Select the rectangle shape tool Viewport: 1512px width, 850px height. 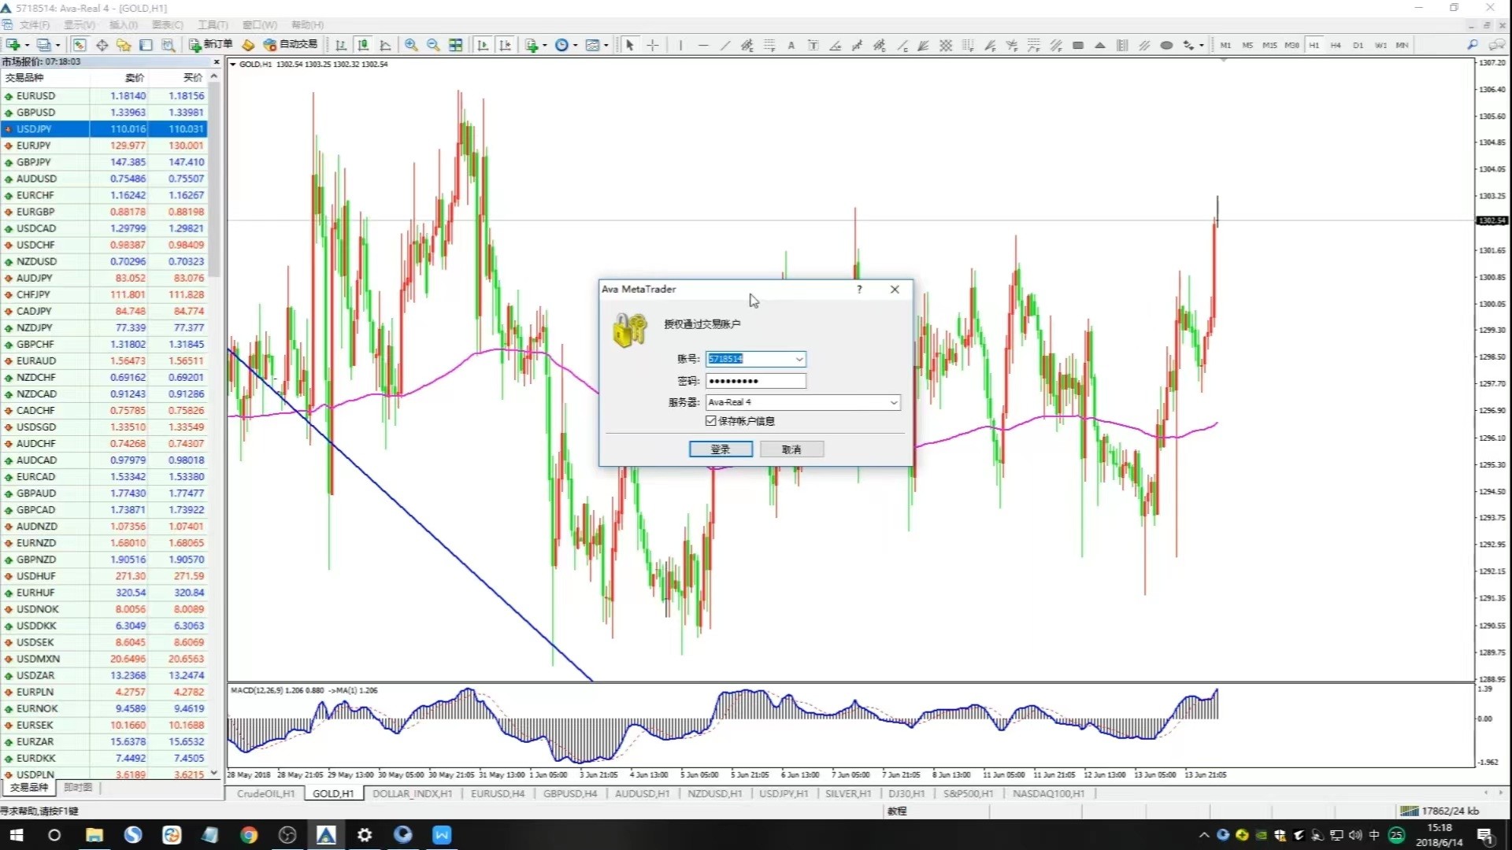tap(1078, 45)
